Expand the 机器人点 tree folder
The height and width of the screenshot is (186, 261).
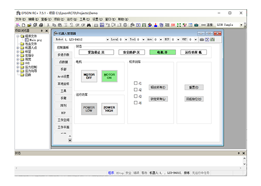pos(18,48)
